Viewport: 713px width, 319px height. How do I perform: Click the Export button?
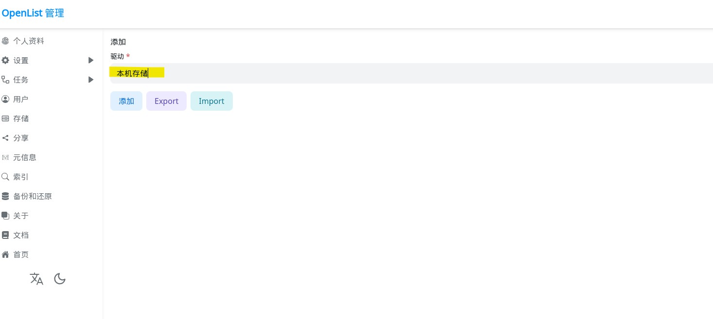[166, 101]
